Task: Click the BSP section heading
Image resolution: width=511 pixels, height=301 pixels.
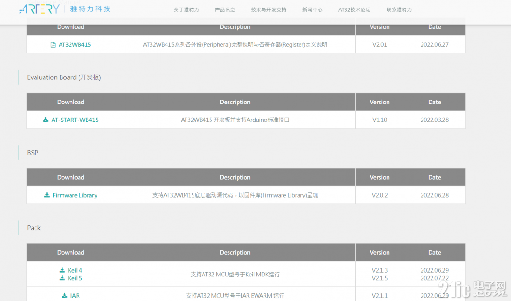Action: pyautogui.click(x=33, y=153)
